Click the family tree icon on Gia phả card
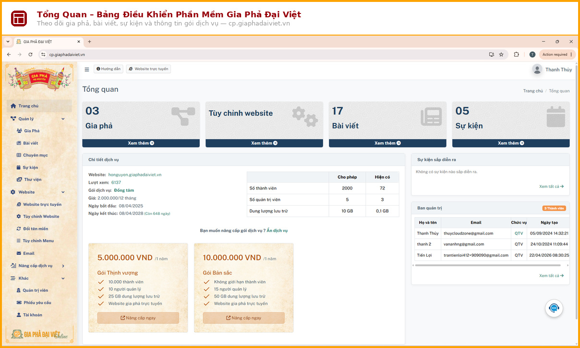This screenshot has height=348, width=580. tap(183, 117)
